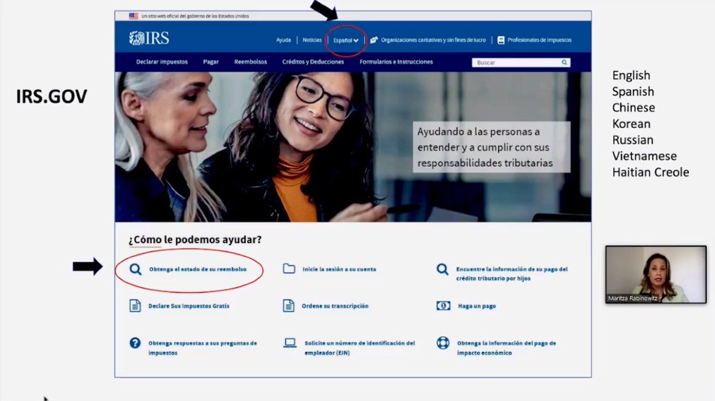Click the "Spanish" text in language list
Screen dimensions: 715x401
pos(633,92)
